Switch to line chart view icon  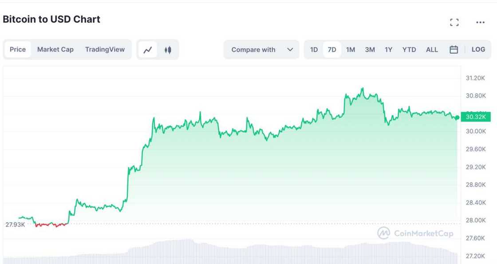tap(148, 50)
